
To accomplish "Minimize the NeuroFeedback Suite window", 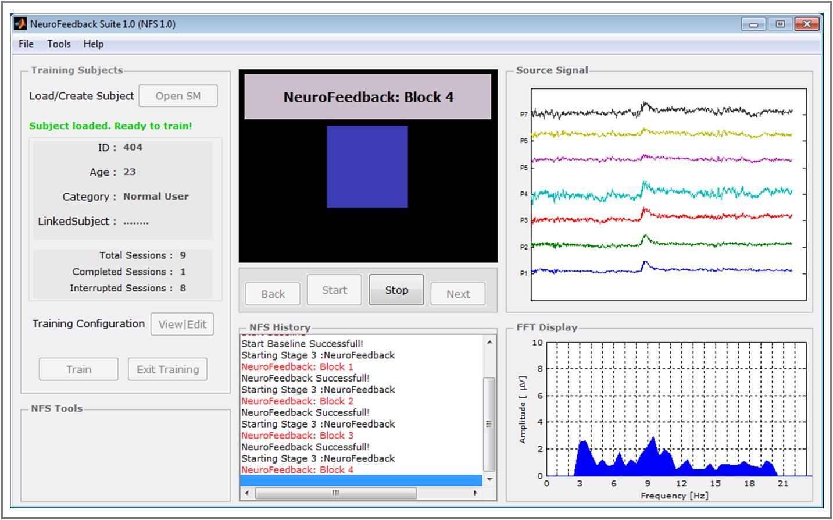I will [x=753, y=24].
